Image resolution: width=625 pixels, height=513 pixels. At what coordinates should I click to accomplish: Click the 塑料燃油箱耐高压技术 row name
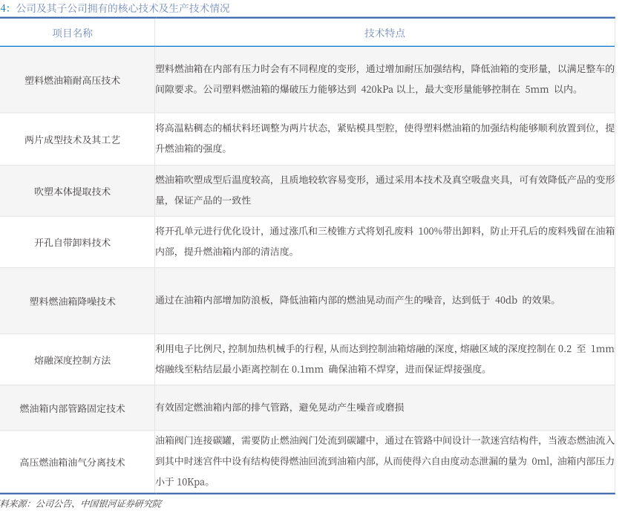(x=73, y=79)
